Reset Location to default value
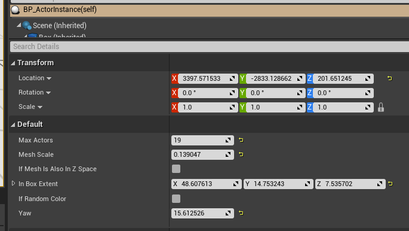Screen dimensions: 409x231 coord(390,78)
